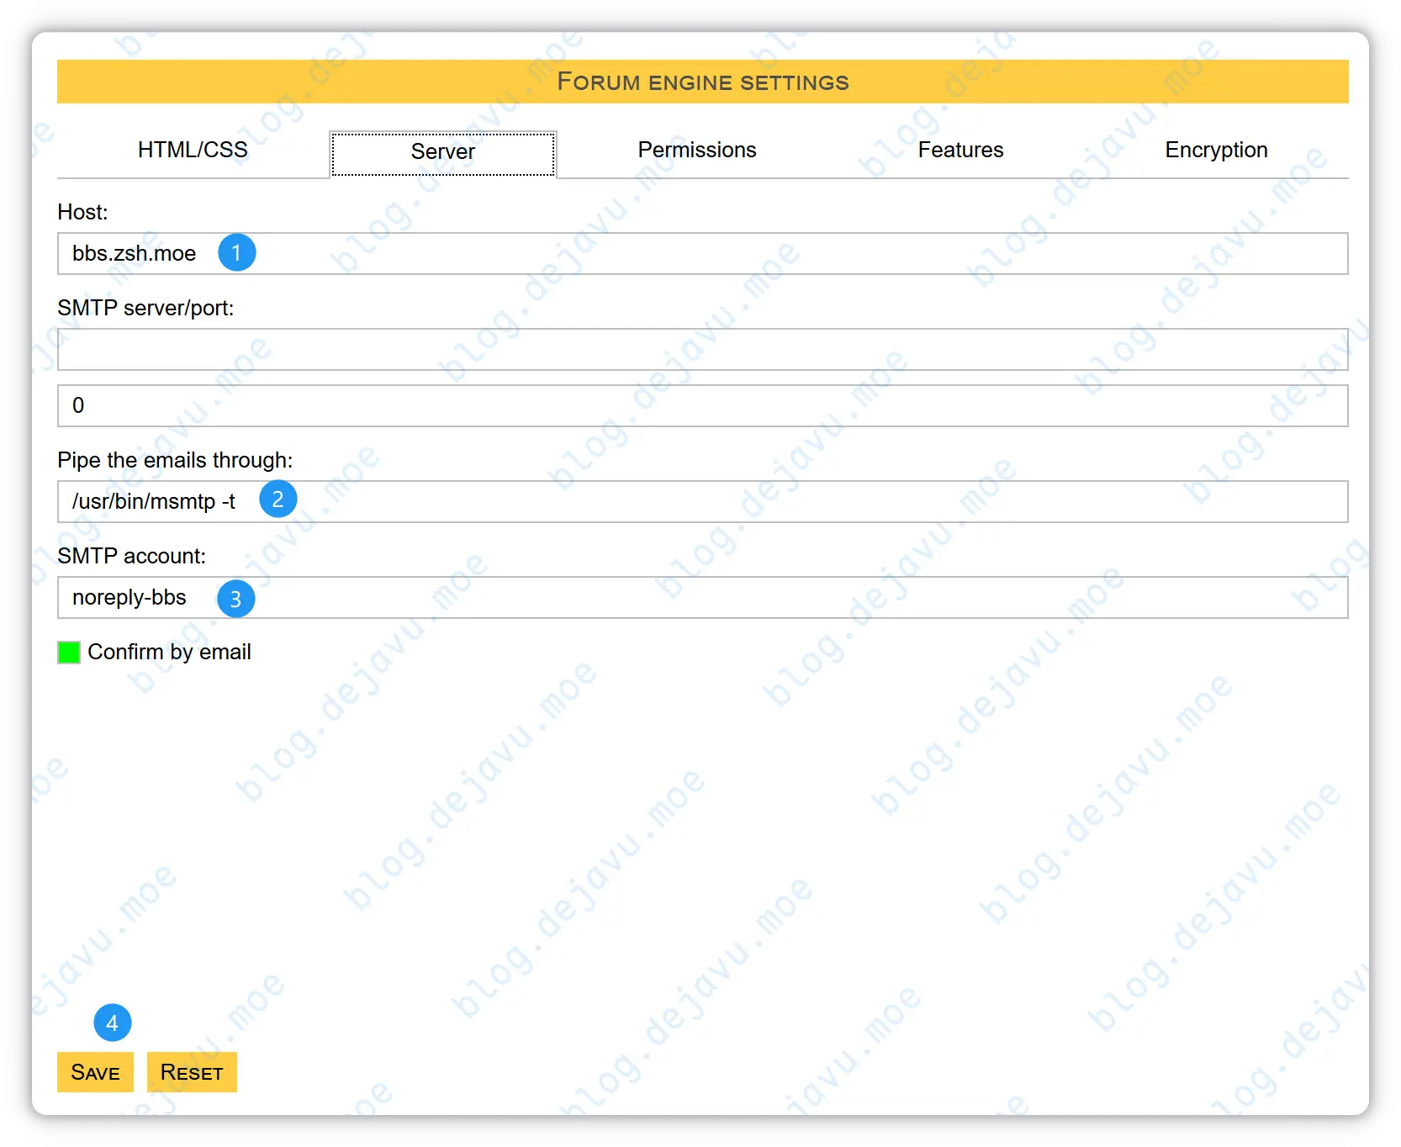1401x1147 pixels.
Task: Click the blue circle marker 1 beside Host field
Action: pyautogui.click(x=237, y=252)
